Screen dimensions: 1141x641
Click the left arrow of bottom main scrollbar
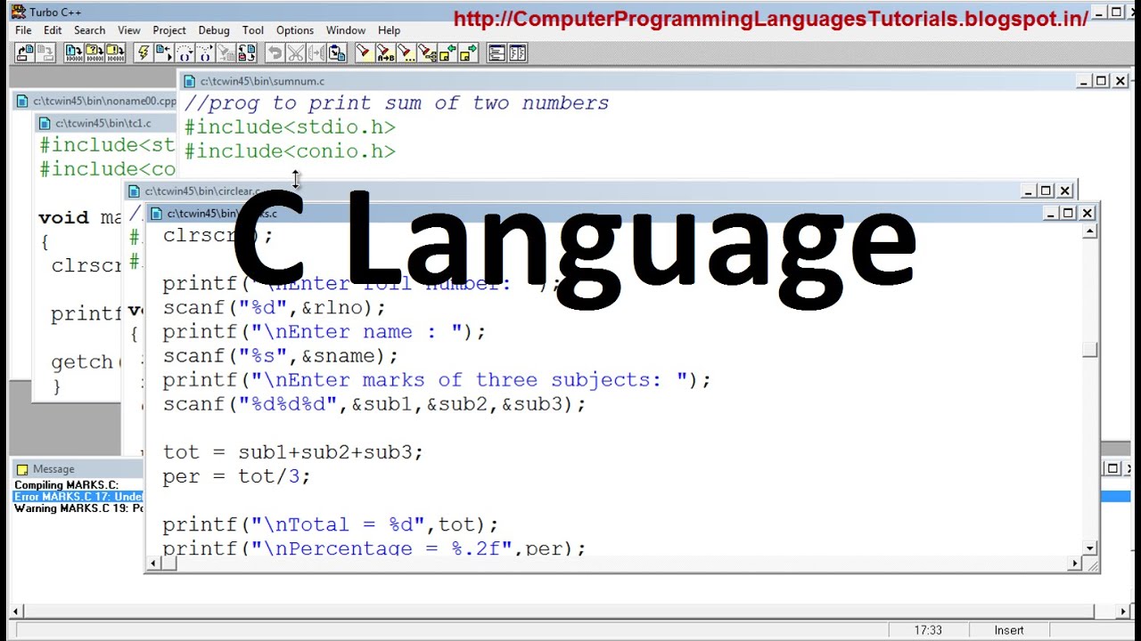(x=16, y=612)
